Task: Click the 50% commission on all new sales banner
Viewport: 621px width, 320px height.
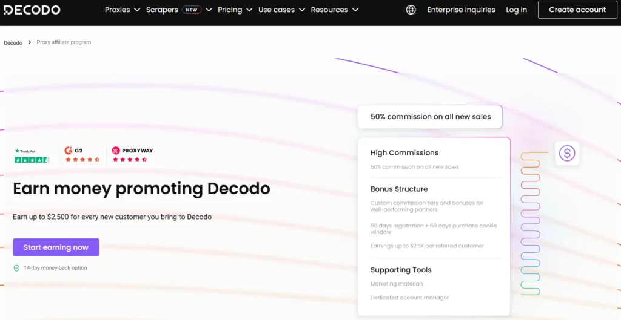Action: click(430, 117)
